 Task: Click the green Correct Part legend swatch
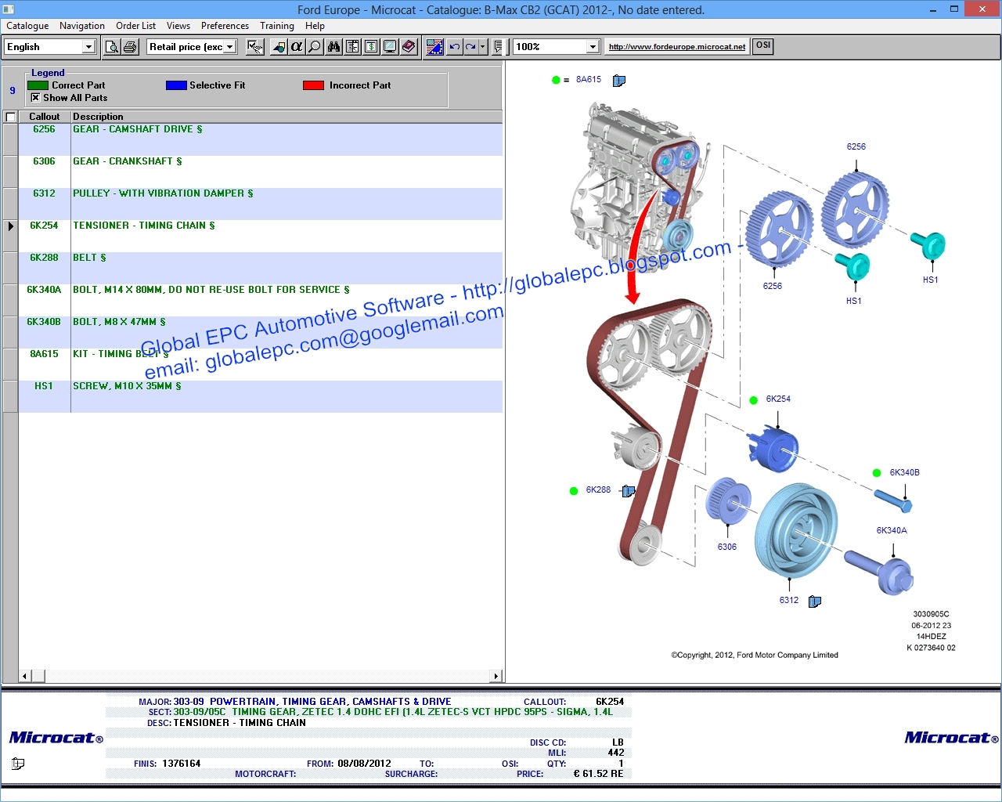point(38,85)
